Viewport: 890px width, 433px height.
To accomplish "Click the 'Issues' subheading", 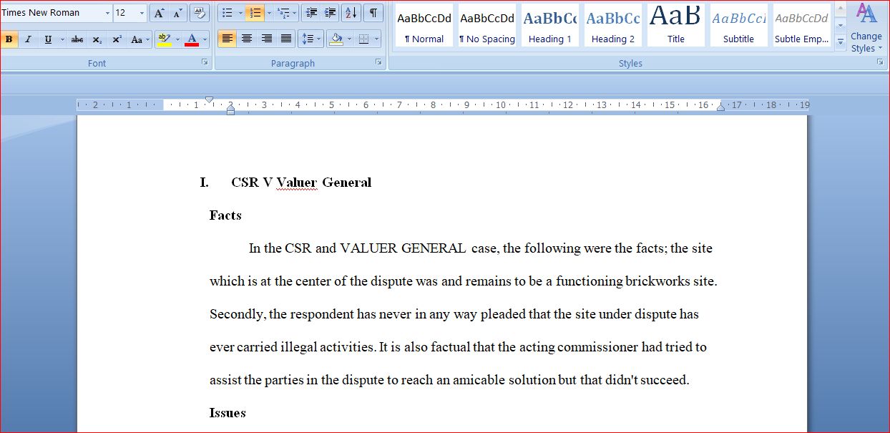I will 228,413.
